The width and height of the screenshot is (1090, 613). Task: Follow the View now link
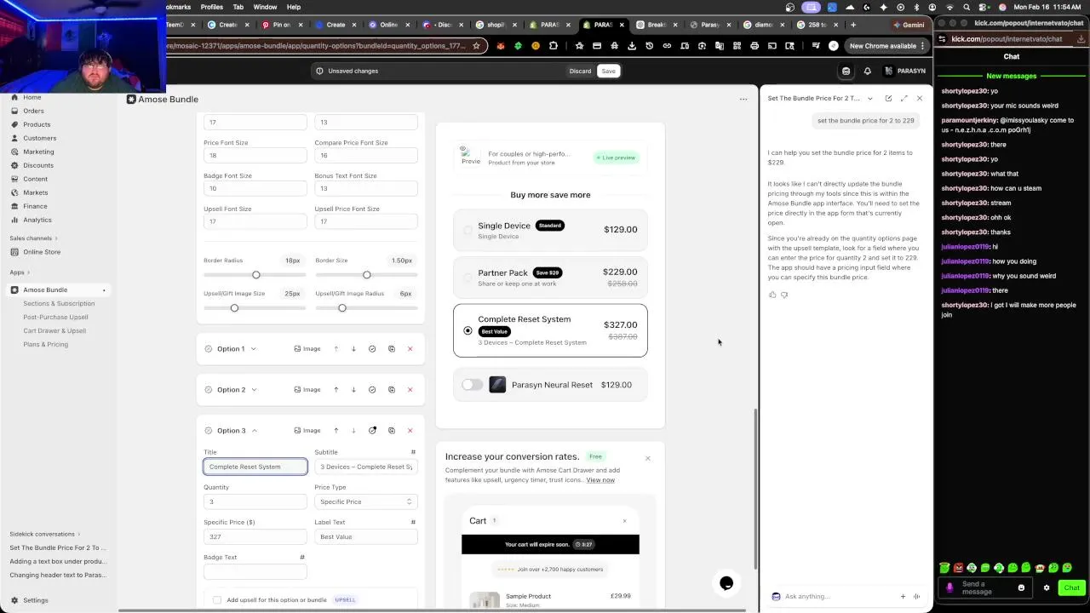[x=600, y=480]
